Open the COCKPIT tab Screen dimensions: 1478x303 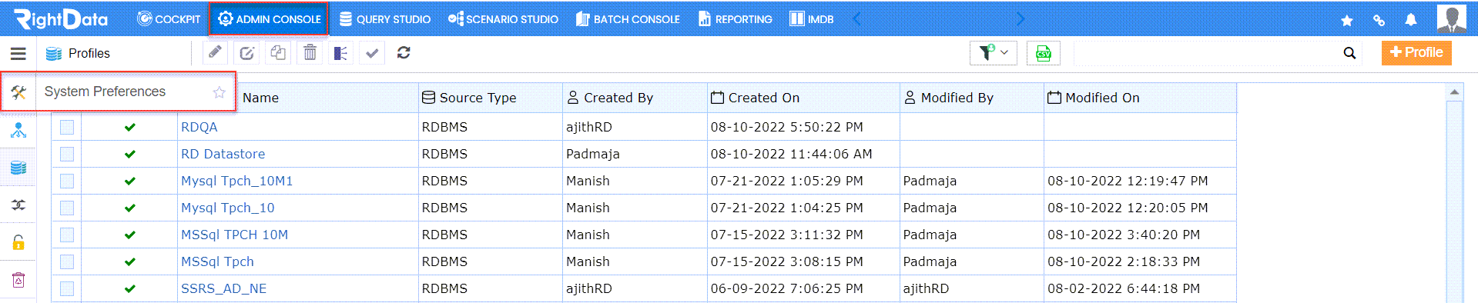169,19
